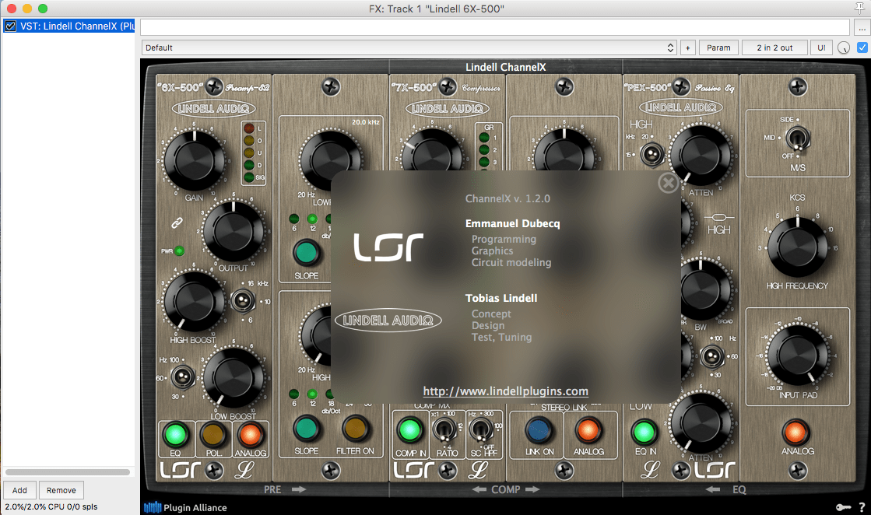Click the Remove FX button
The height and width of the screenshot is (515, 871).
[x=61, y=490]
